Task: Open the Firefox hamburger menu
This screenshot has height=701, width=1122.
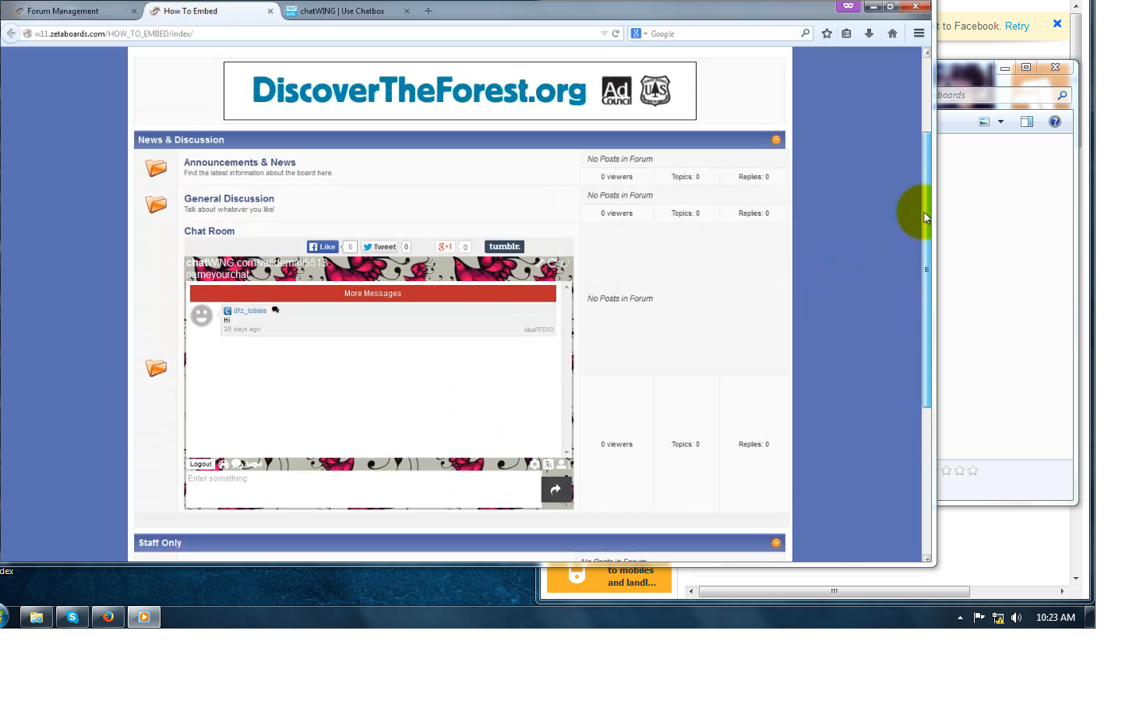Action: click(919, 33)
